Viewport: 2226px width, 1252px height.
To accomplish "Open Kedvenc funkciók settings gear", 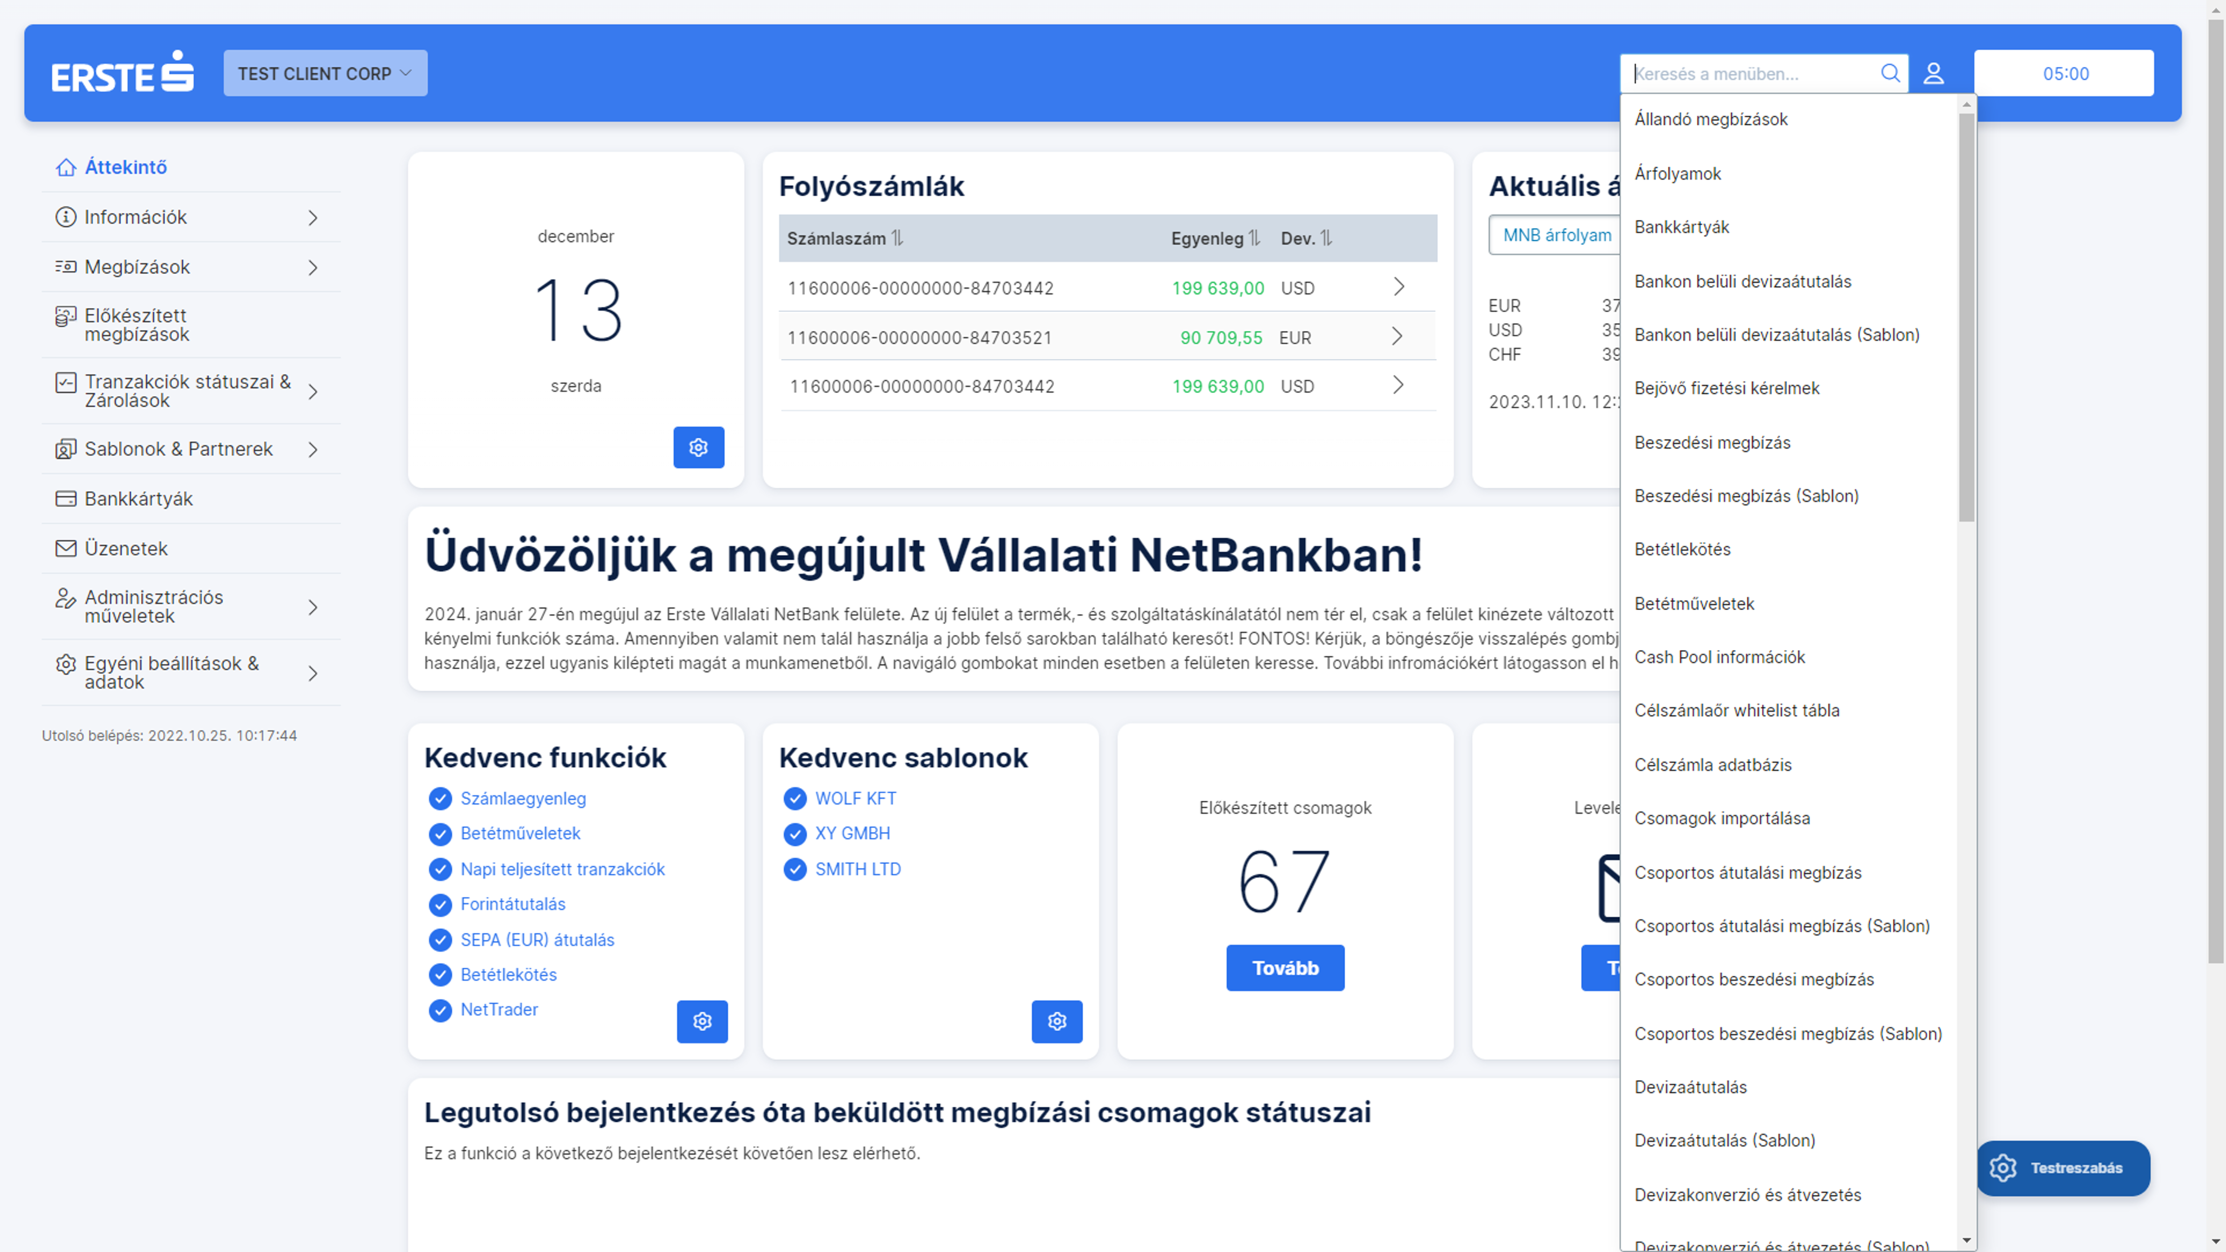I will click(702, 1022).
